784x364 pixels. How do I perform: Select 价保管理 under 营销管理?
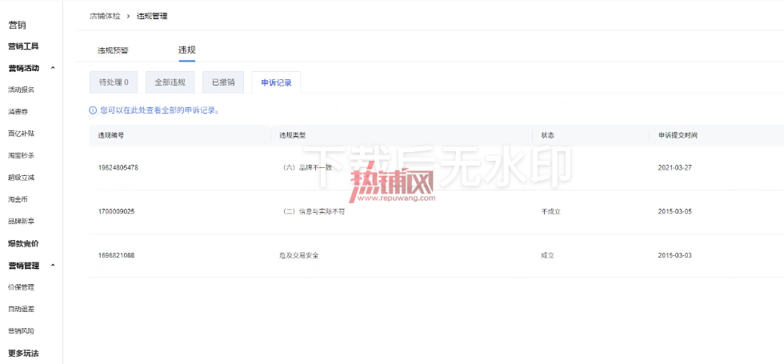click(x=21, y=287)
